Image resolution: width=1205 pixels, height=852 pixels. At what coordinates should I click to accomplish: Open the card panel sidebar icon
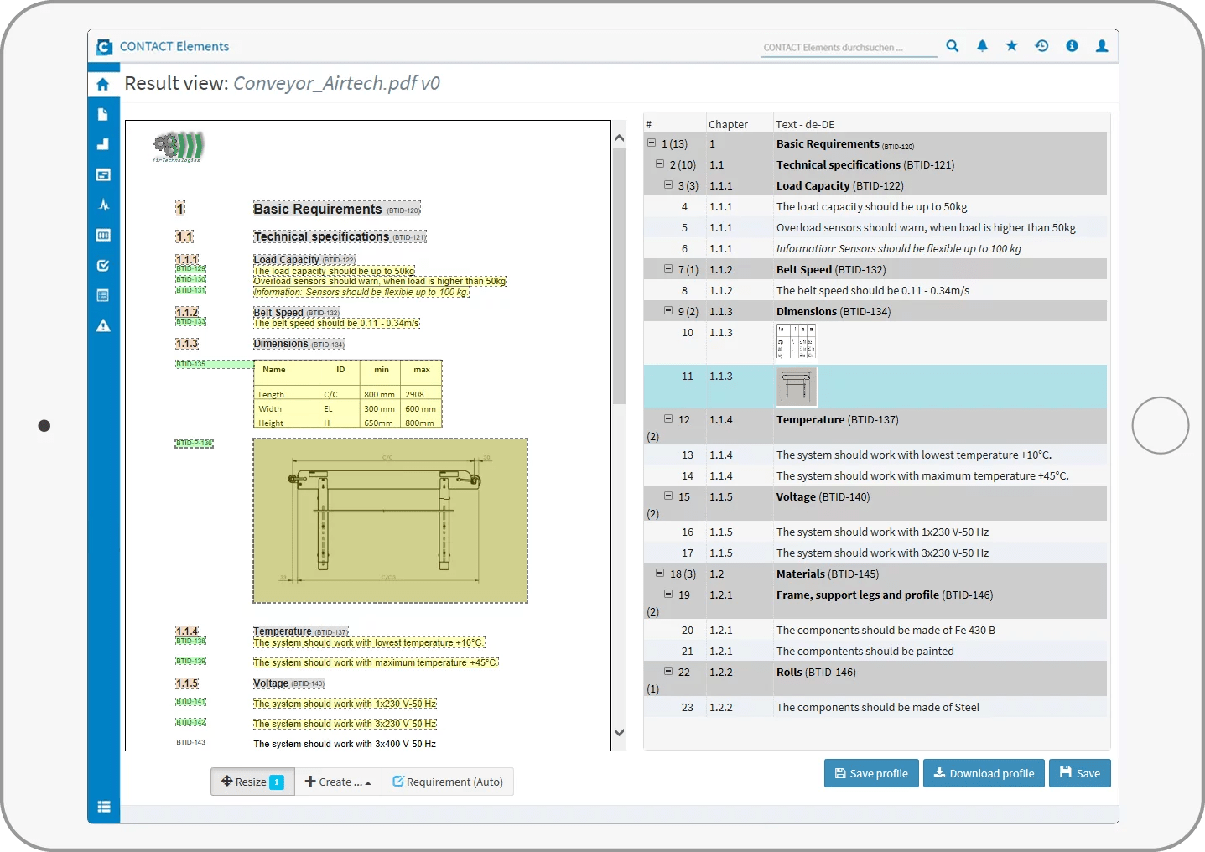pos(103,174)
